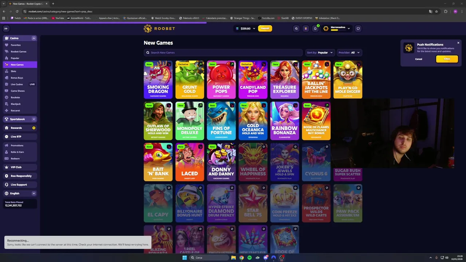466x262 pixels.
Task: Open the browser tab search dropdown
Action: 4,4
